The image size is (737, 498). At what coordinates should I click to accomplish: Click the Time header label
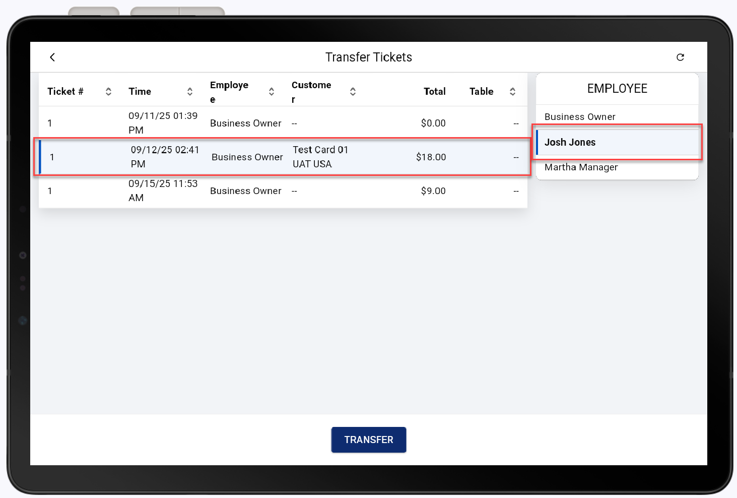click(x=140, y=91)
